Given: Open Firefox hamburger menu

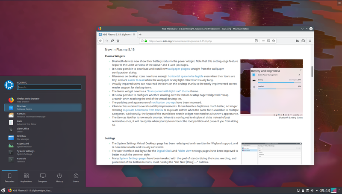Looking at the screenshot, I should [x=310, y=41].
